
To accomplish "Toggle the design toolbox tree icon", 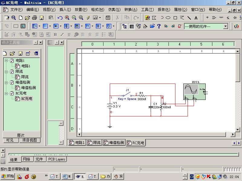I will point(124,26).
